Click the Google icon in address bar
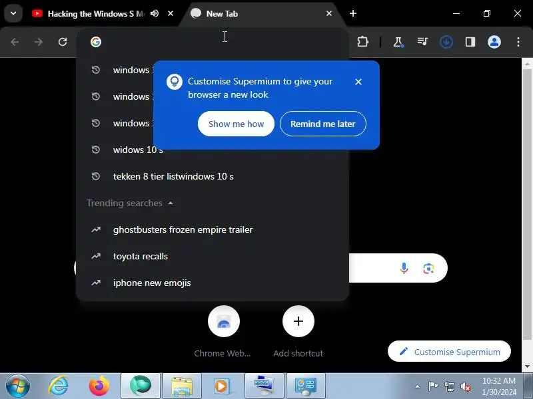 point(96,42)
